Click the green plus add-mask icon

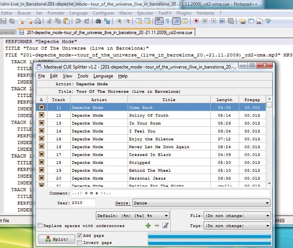(148, 225)
